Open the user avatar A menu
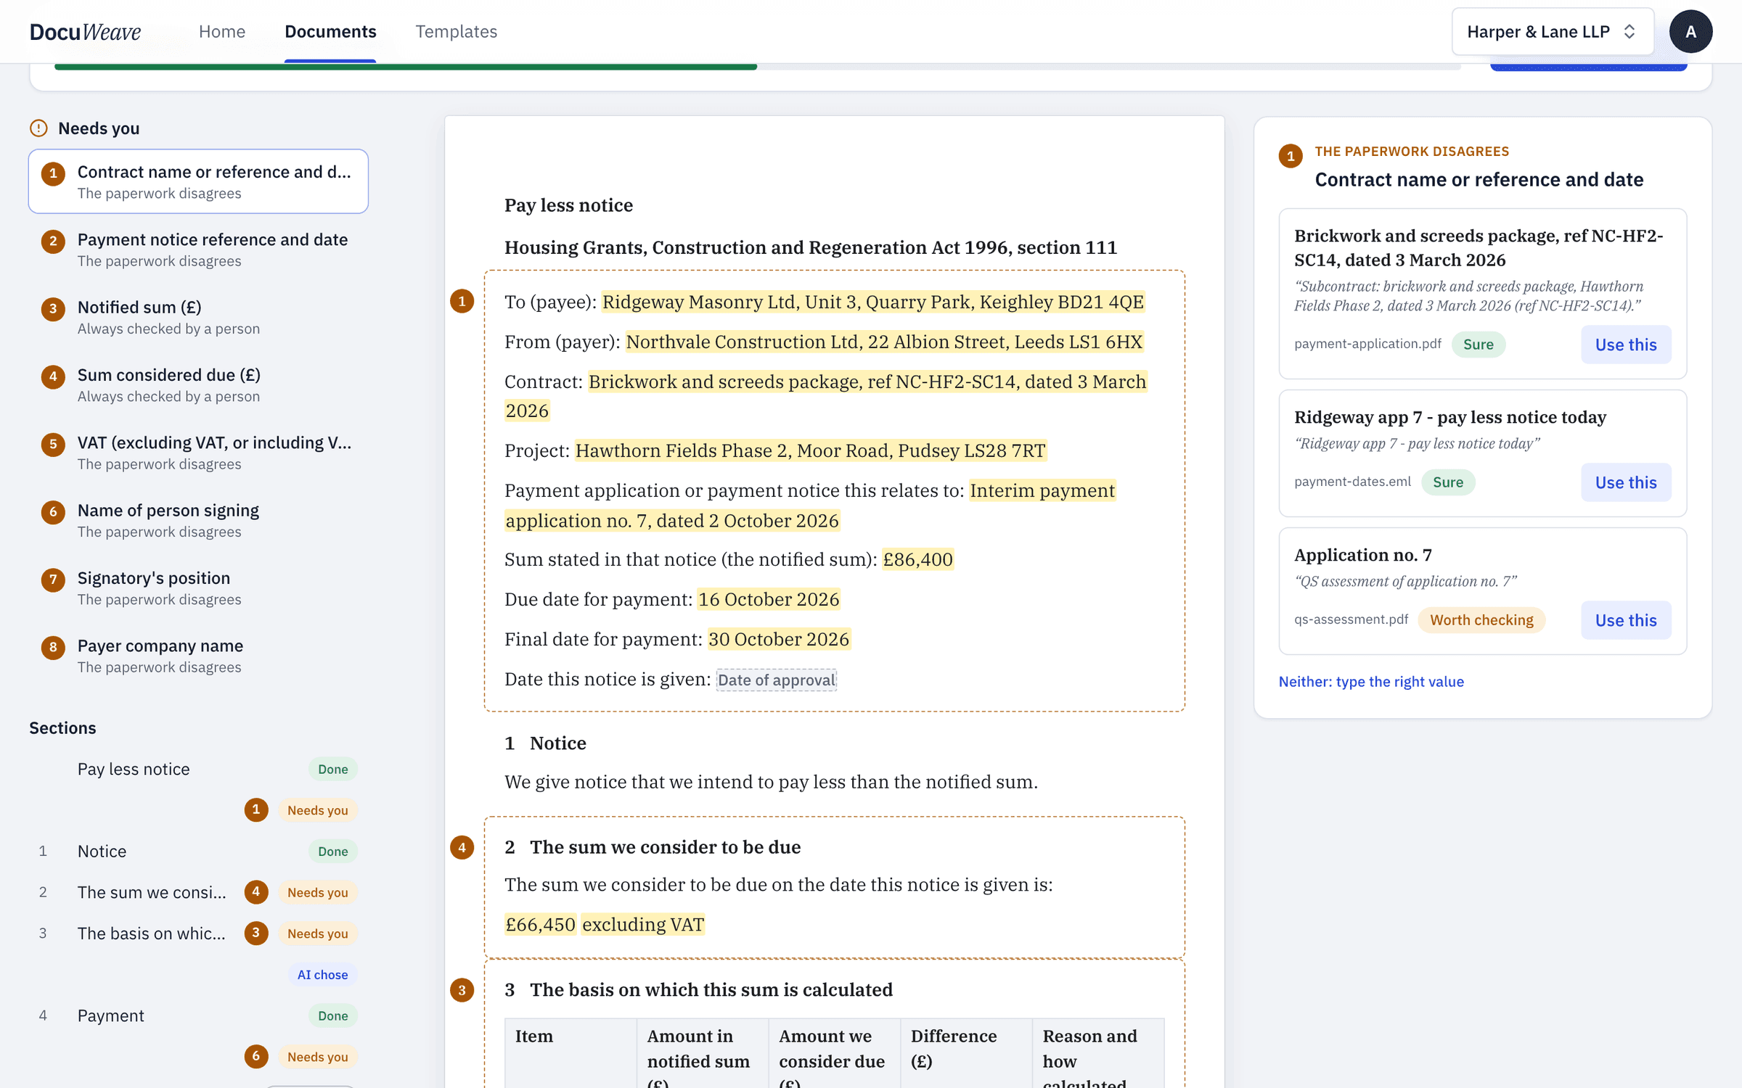Viewport: 1742px width, 1088px height. pyautogui.click(x=1690, y=31)
